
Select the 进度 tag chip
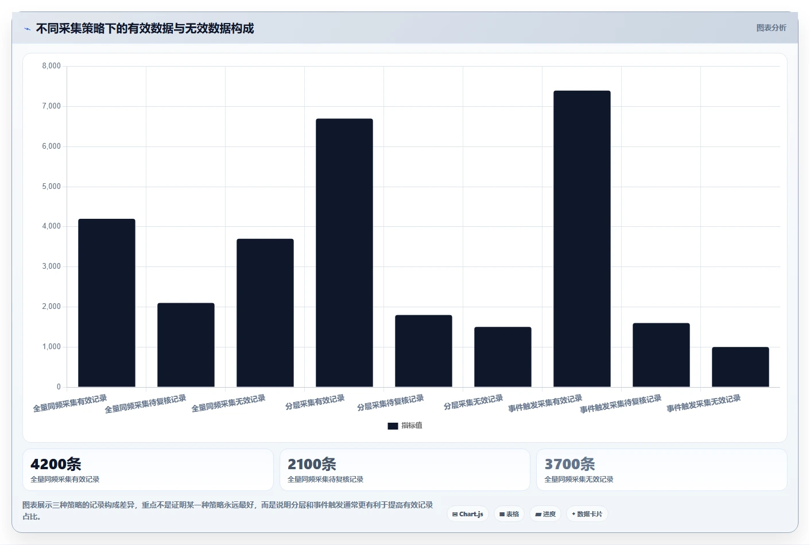pyautogui.click(x=545, y=514)
